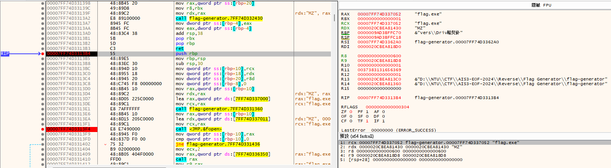Select opcode bytes E8 E7490000
This screenshot has width=611, height=168.
[x=125, y=129]
